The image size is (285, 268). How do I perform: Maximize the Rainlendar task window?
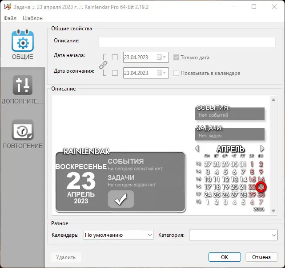click(x=254, y=7)
